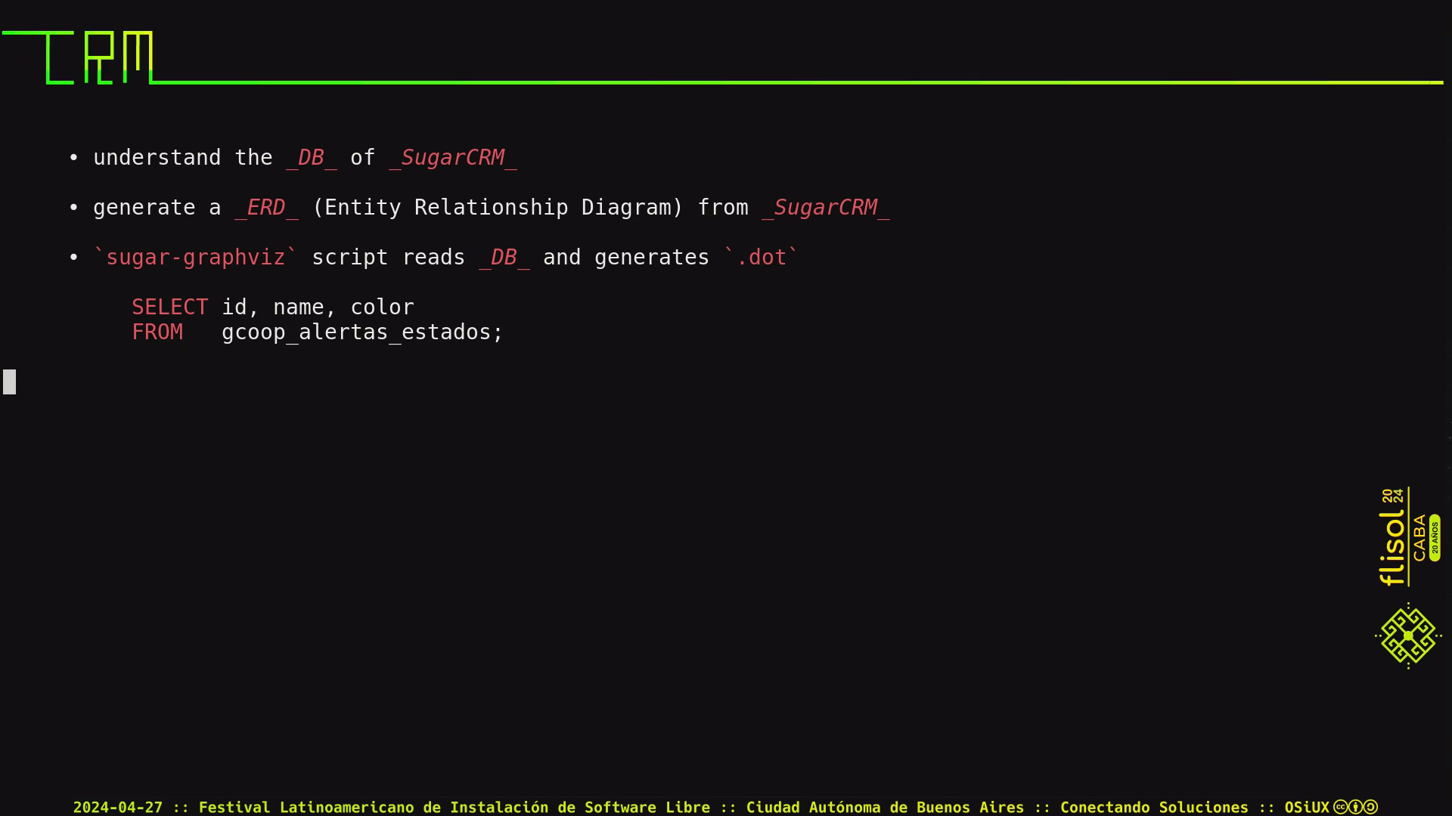Click "(Entity Relationship Diagram)" text

point(498,207)
